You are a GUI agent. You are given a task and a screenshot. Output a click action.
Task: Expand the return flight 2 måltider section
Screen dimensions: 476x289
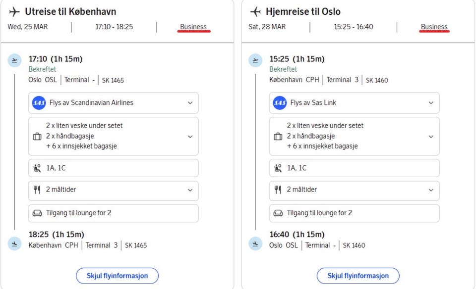pos(431,190)
